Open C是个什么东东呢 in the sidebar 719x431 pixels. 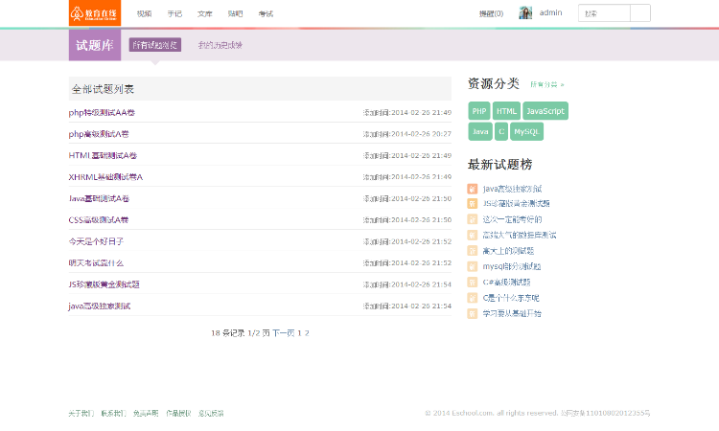click(511, 298)
